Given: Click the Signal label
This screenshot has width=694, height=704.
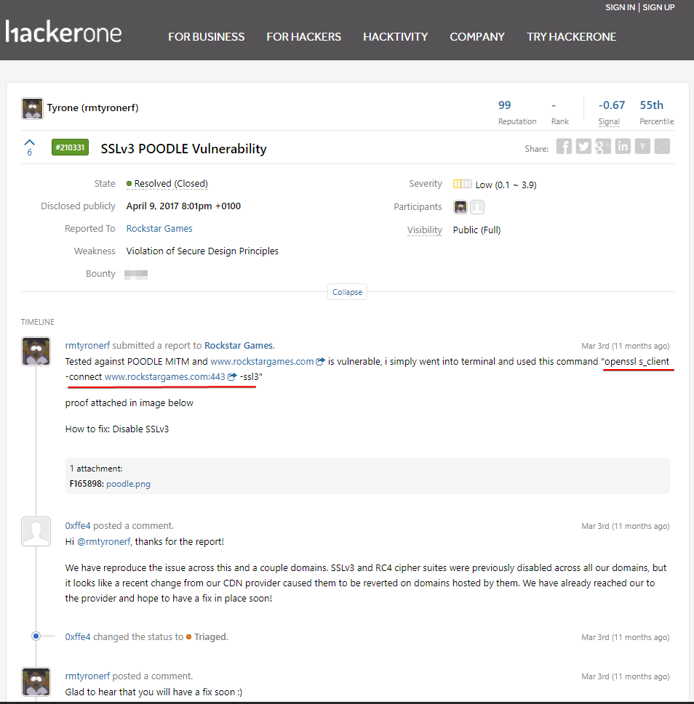Looking at the screenshot, I should tap(609, 121).
